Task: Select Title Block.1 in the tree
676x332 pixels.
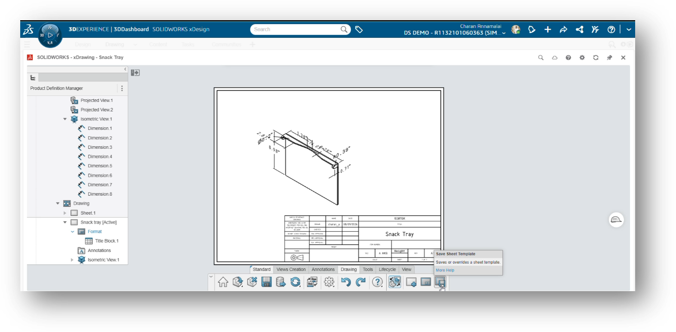Action: 107,241
